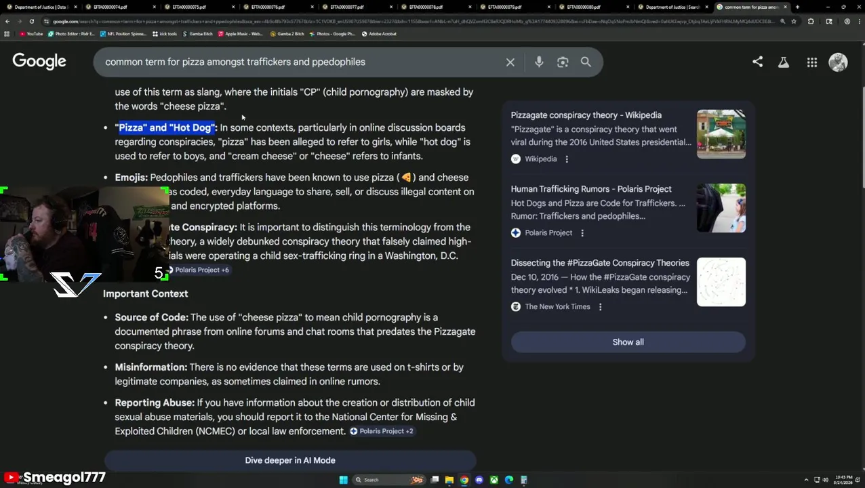Open Polaris Project +2 source chip
Image resolution: width=865 pixels, height=488 pixels.
click(382, 431)
